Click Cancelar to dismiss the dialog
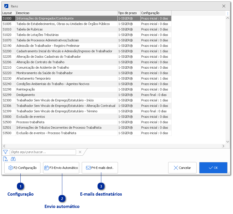The width and height of the screenshot is (233, 214). point(182,168)
